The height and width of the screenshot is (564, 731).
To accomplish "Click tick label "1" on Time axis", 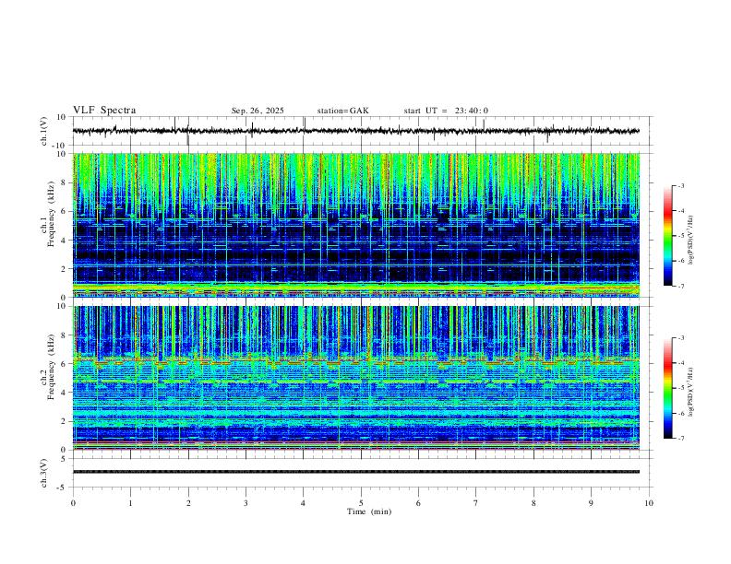I will tap(130, 503).
